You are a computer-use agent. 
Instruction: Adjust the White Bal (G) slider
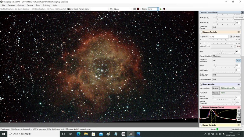coord(217,18)
